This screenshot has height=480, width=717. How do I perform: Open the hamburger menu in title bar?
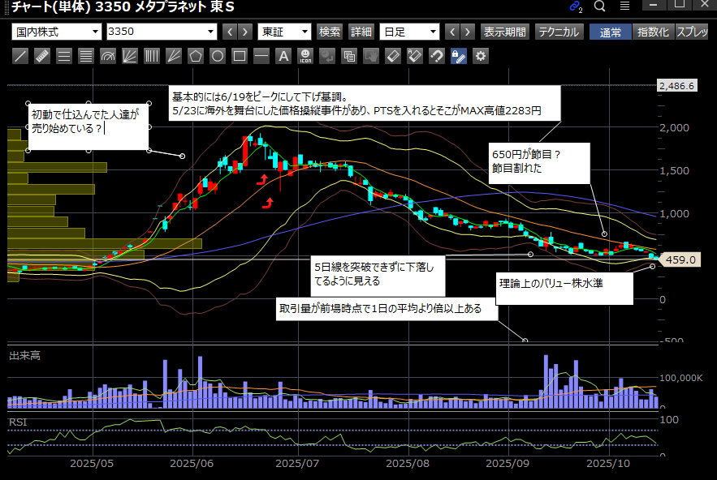624,6
